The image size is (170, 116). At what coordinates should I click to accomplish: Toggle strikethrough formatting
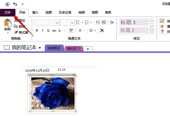click(54, 31)
